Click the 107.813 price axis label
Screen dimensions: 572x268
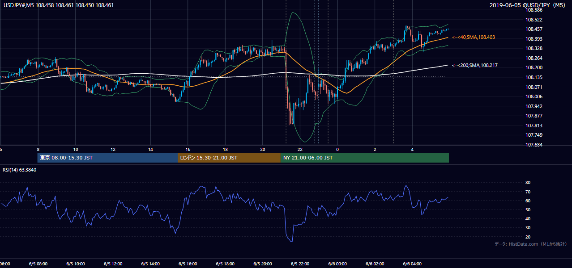[x=534, y=126]
